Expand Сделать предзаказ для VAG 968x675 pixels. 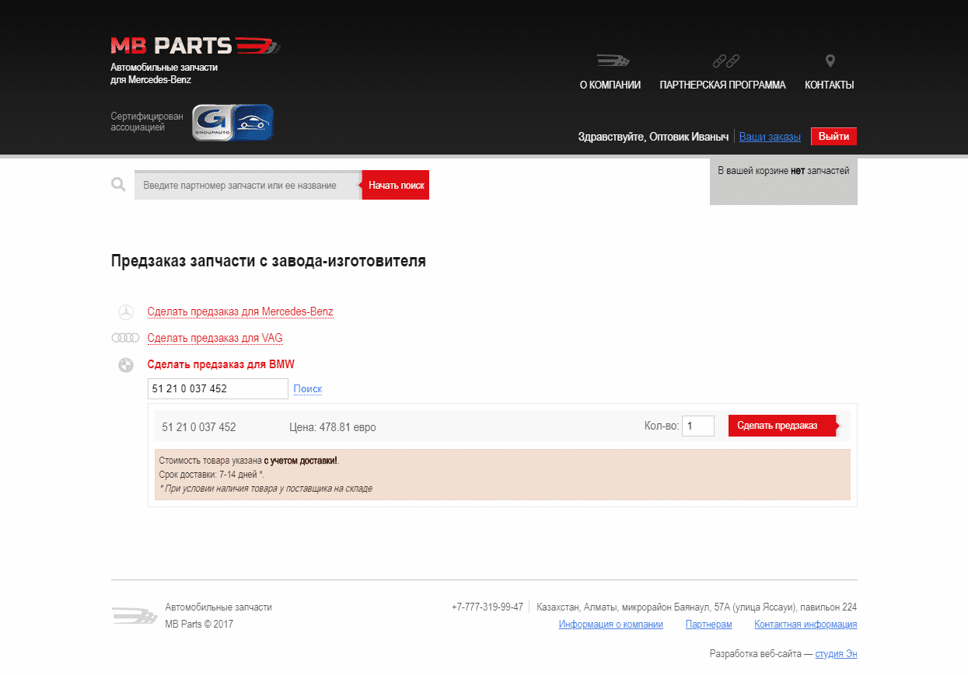point(215,338)
